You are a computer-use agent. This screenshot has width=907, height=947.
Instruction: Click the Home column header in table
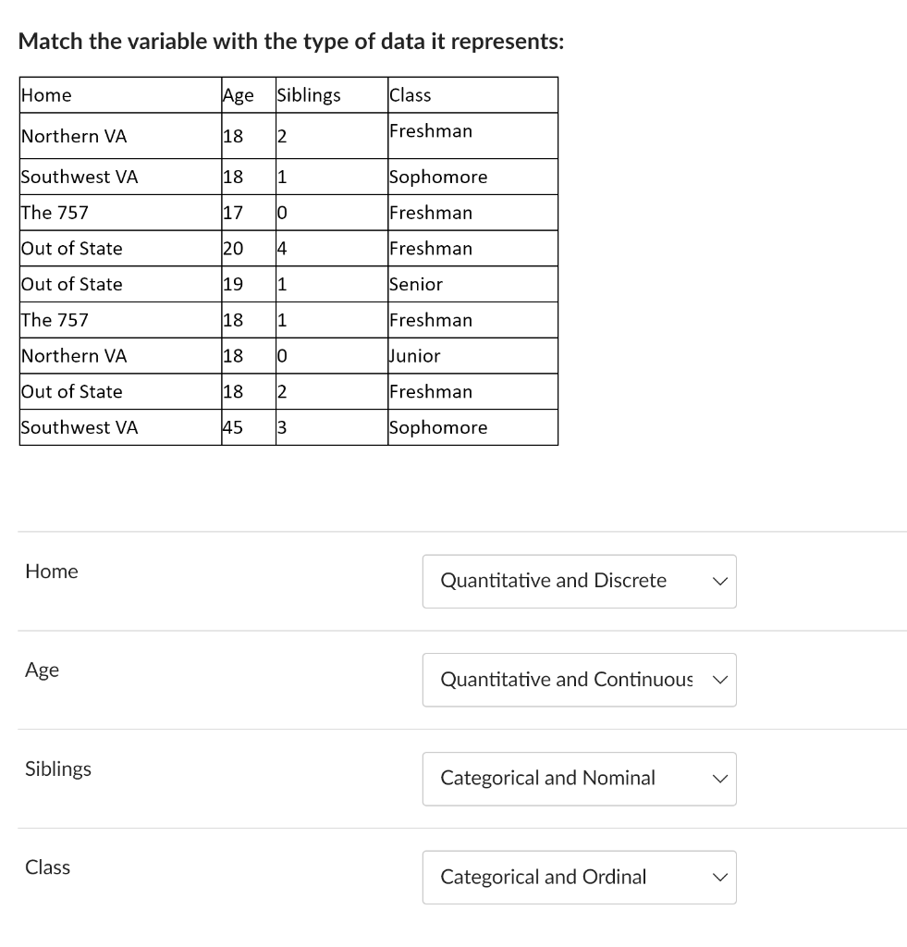pos(46,95)
